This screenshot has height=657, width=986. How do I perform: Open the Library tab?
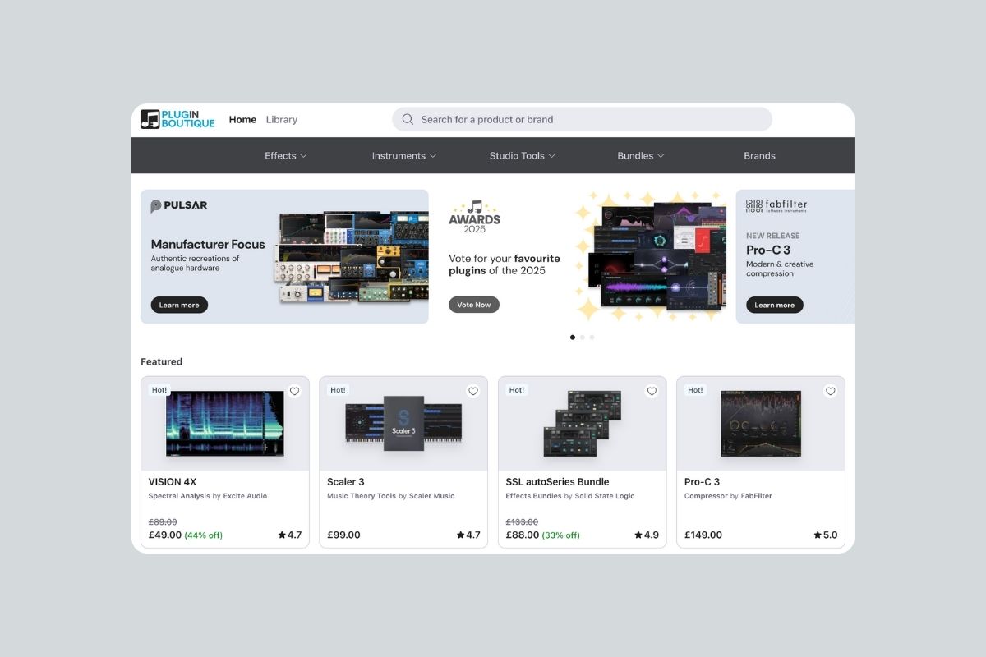(282, 119)
